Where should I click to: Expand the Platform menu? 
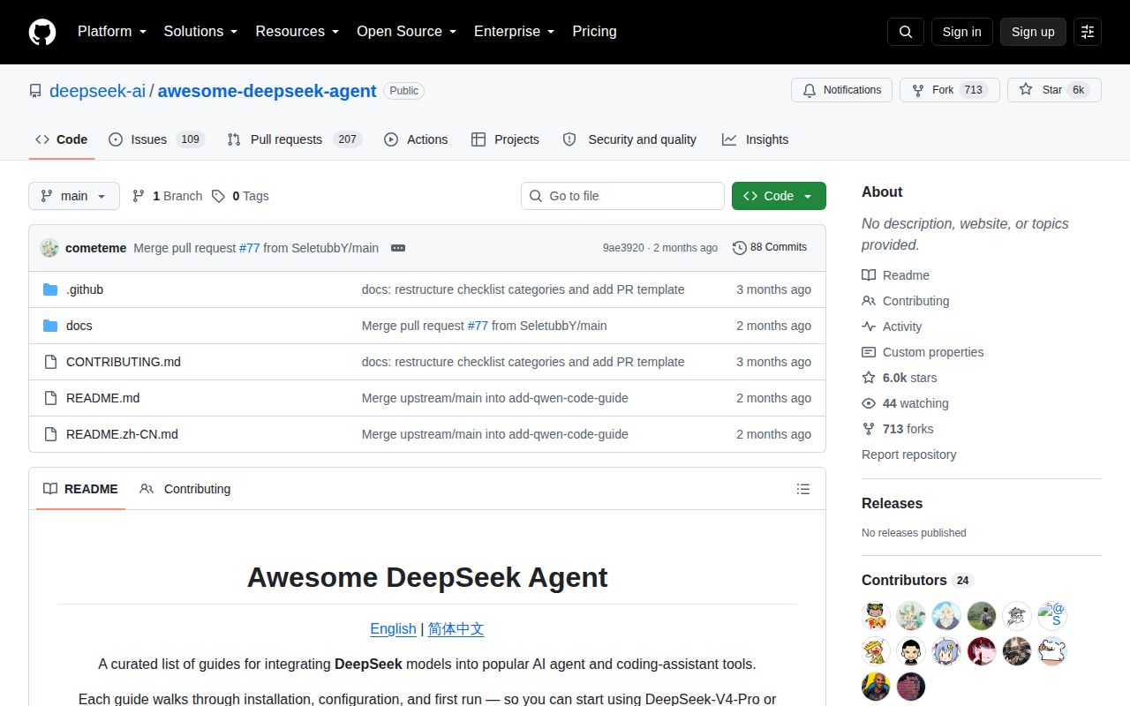(x=112, y=32)
